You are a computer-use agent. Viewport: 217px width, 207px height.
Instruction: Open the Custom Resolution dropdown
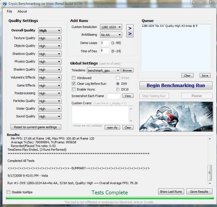[x=111, y=27]
